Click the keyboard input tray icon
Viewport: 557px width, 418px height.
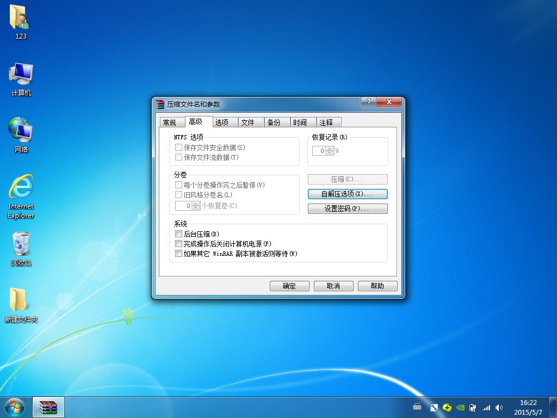(x=417, y=407)
